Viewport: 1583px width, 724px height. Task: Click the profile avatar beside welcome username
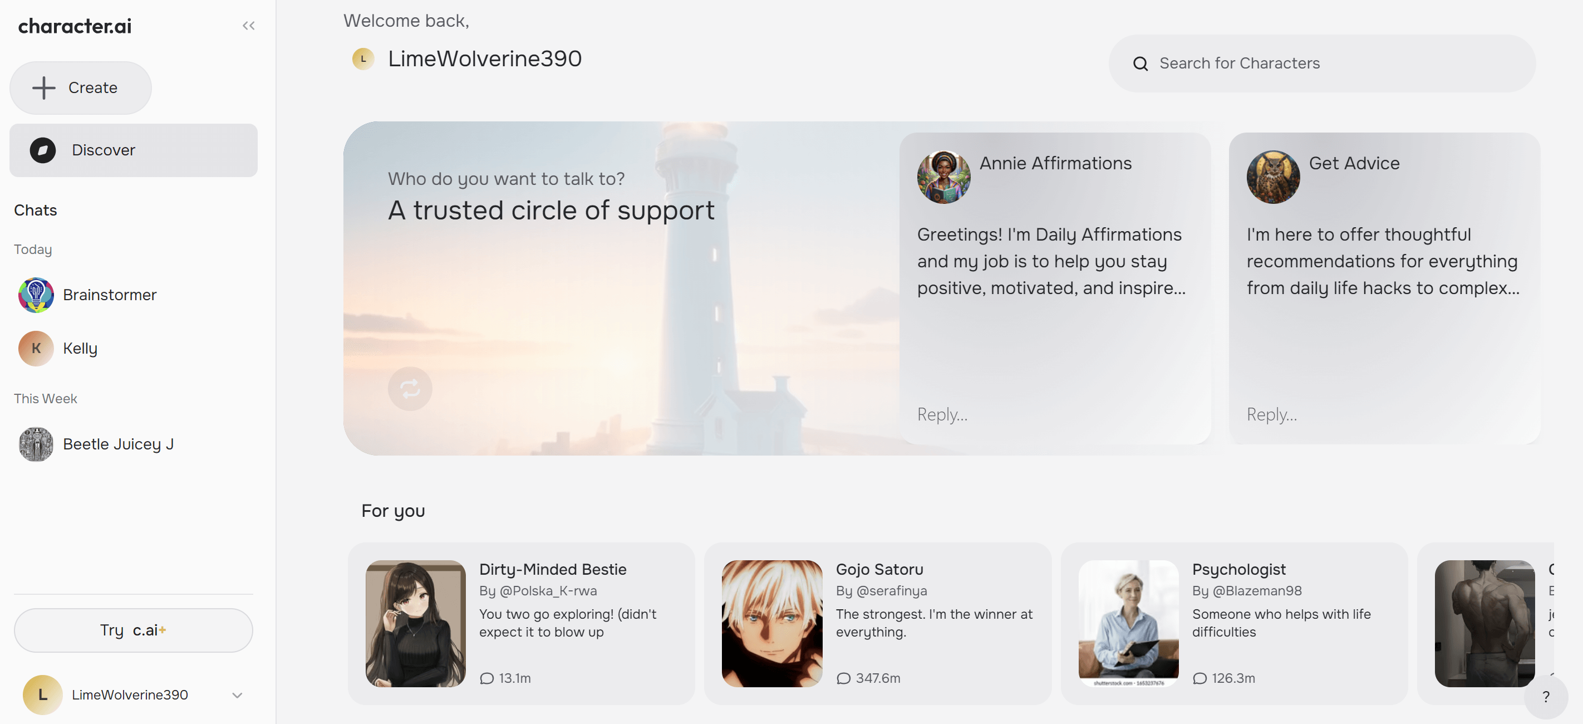pyautogui.click(x=363, y=59)
